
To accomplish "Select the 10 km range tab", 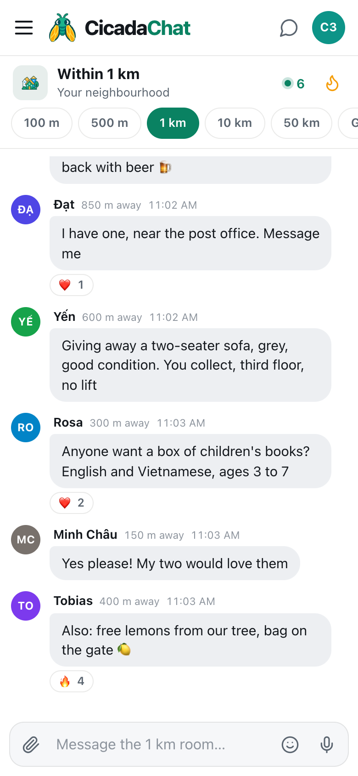I will [235, 123].
